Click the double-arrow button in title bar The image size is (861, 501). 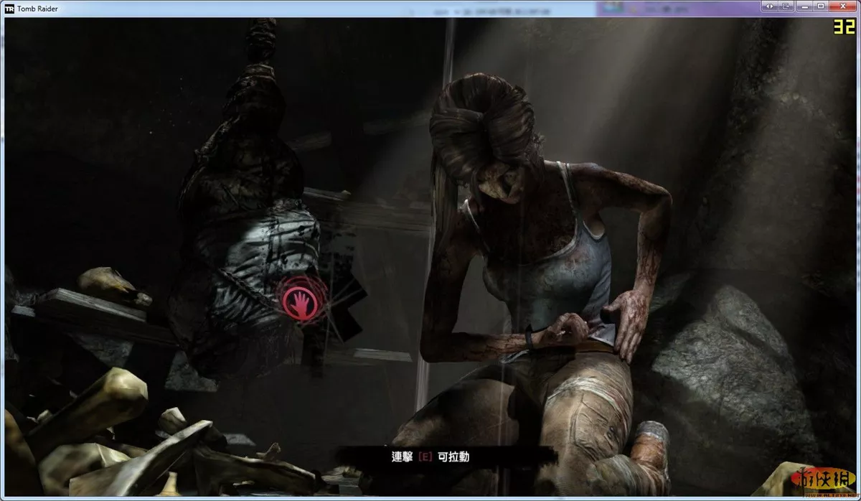[x=768, y=6]
